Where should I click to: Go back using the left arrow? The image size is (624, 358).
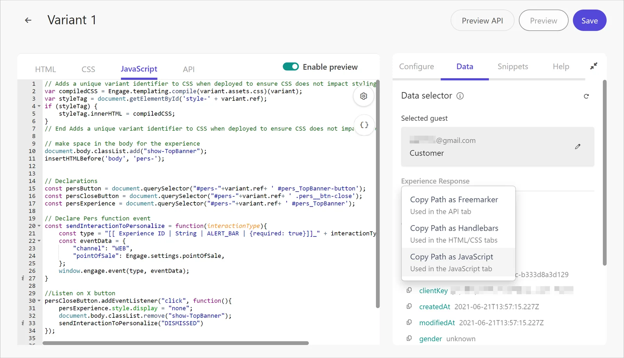(28, 20)
